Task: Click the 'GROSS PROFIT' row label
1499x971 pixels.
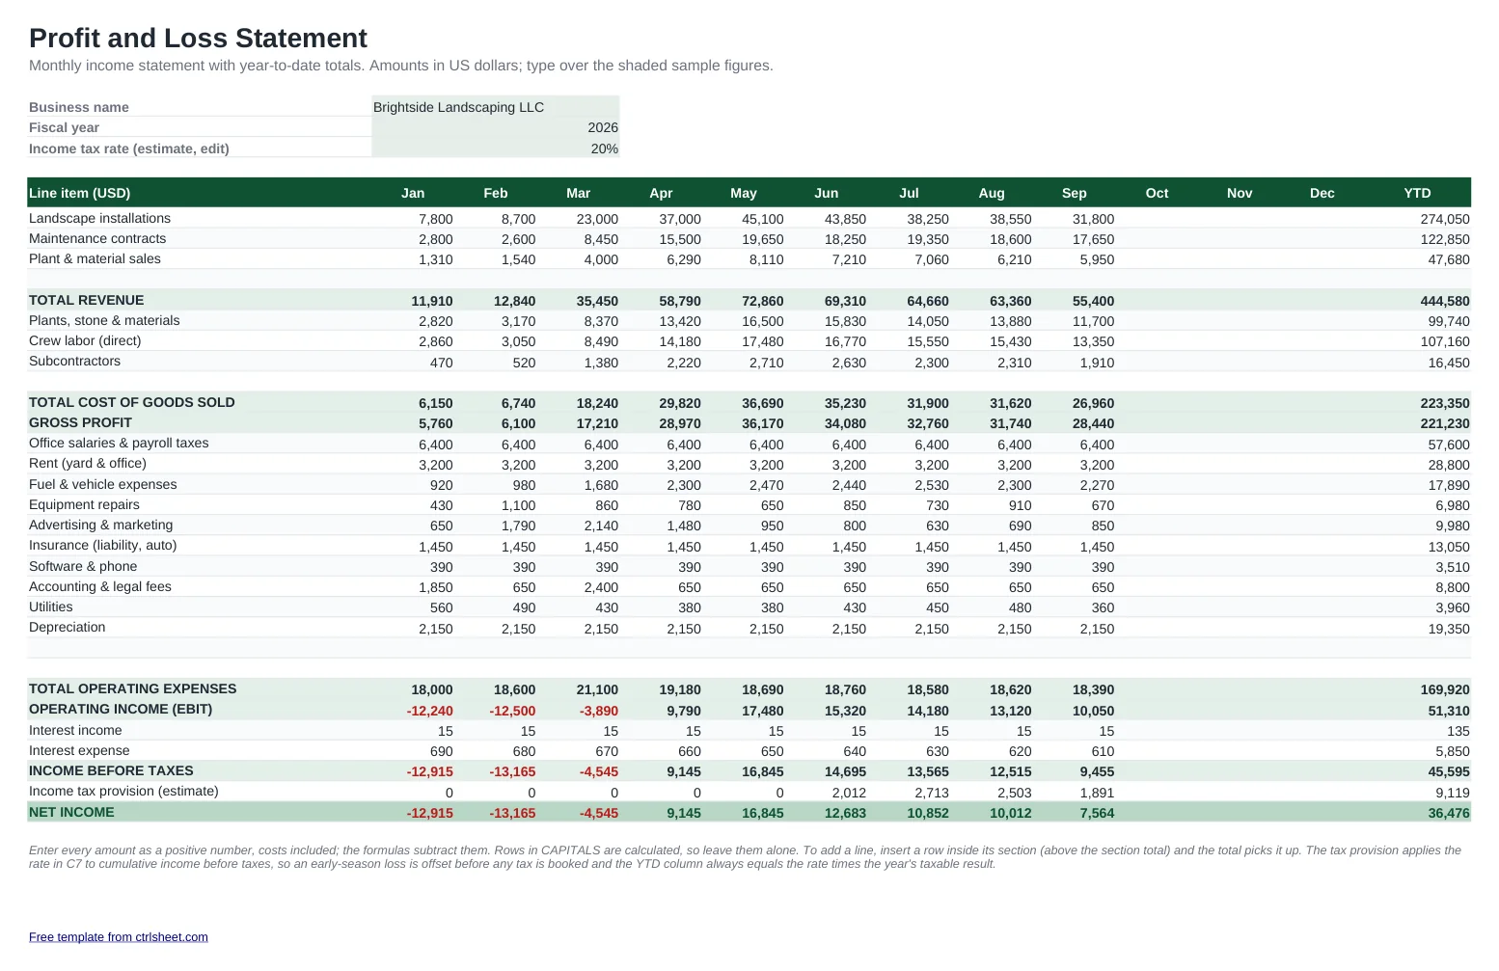Action: click(x=80, y=422)
